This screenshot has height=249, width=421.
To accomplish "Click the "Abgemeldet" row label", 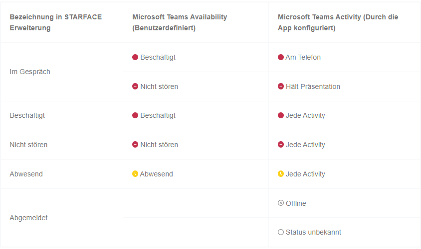I will 29,218.
